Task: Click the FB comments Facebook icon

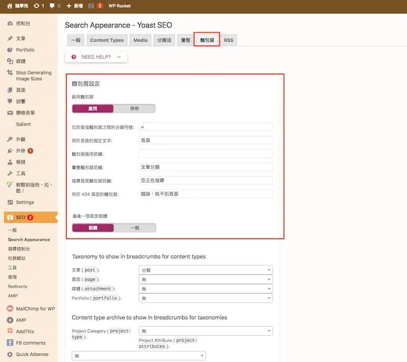Action: 10,343
